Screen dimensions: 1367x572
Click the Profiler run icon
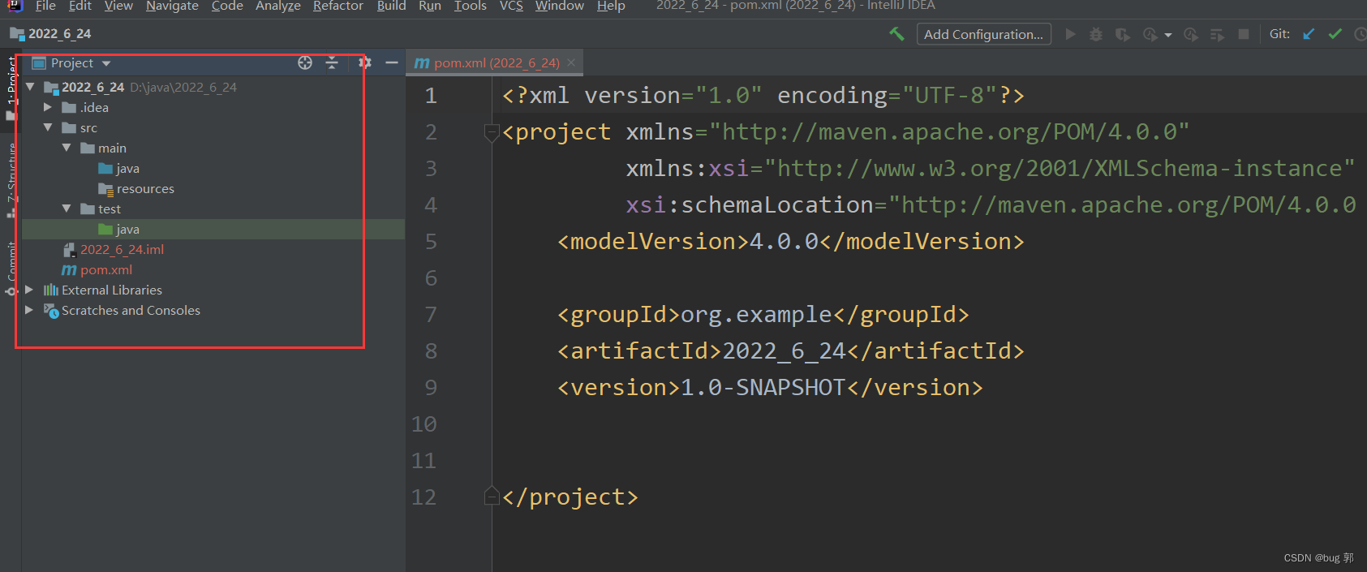pos(1150,34)
